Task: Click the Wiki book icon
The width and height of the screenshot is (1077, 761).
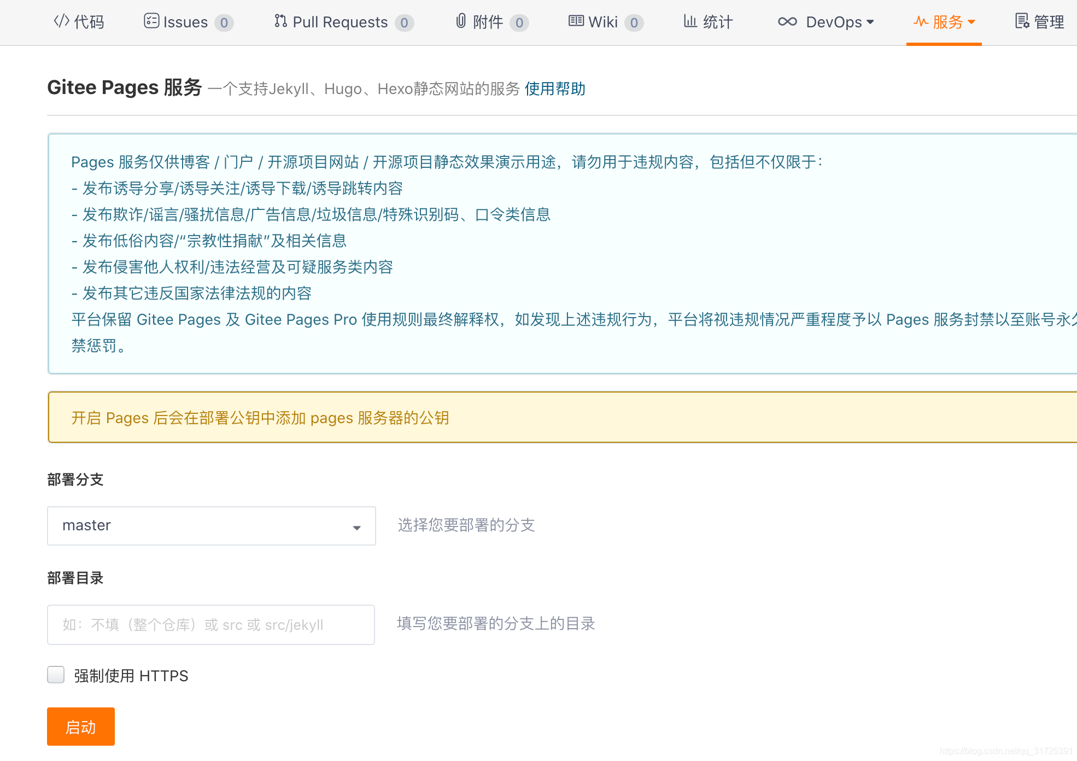Action: pos(576,21)
